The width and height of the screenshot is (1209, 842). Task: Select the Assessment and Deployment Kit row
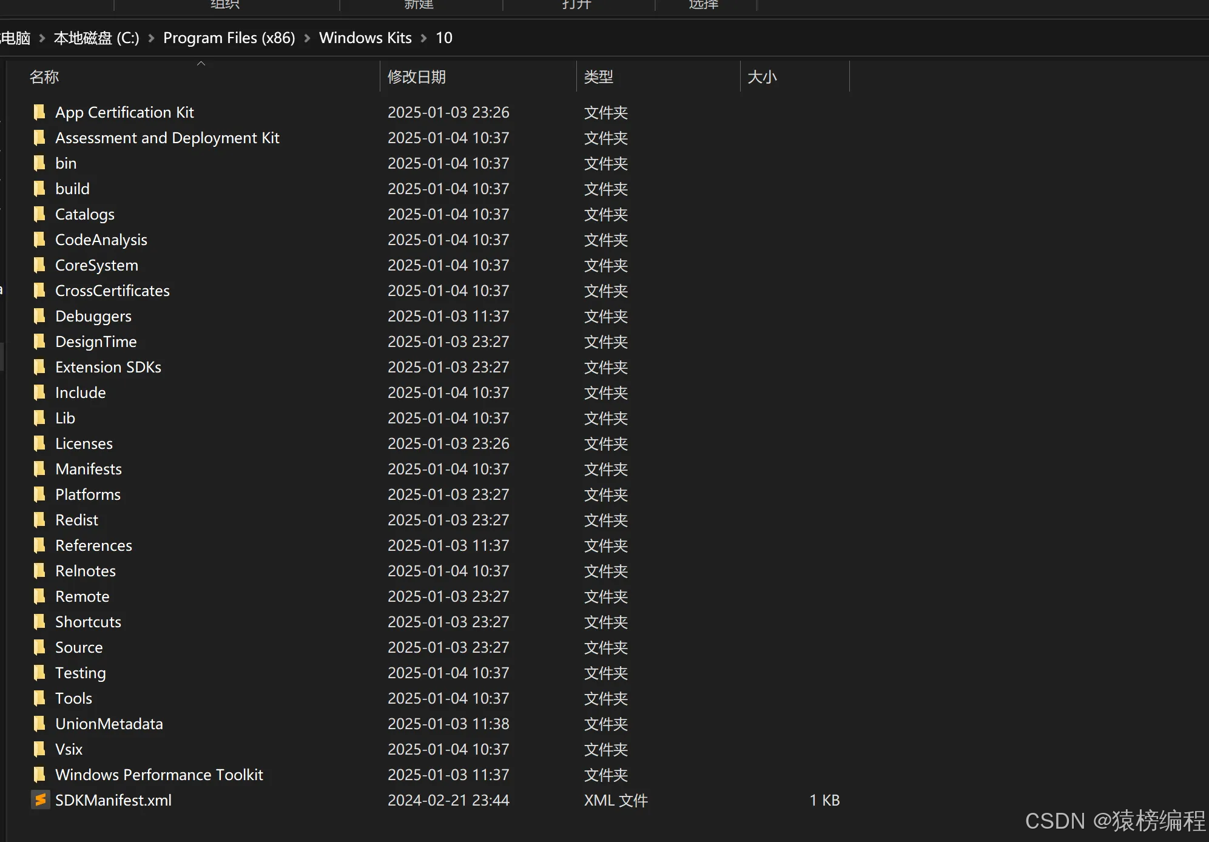167,138
